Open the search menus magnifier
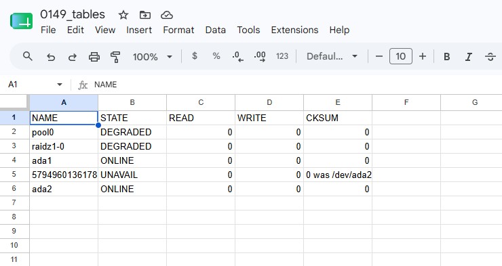 28,57
